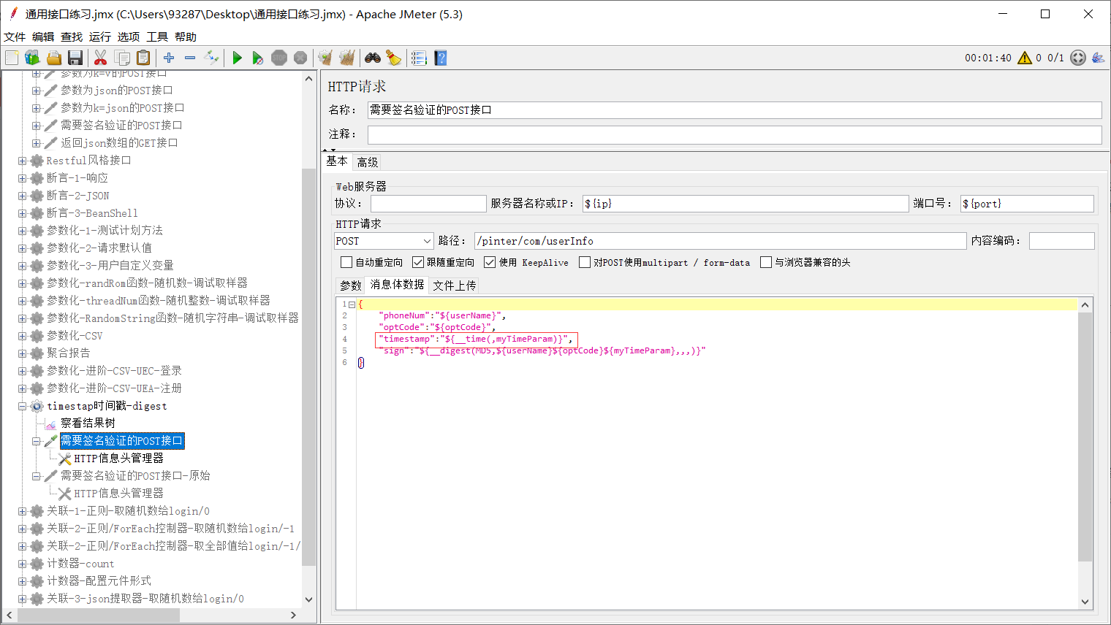Screen dimensions: 1111x625
Task: Click the remote engine status icon
Action: click(x=1078, y=58)
